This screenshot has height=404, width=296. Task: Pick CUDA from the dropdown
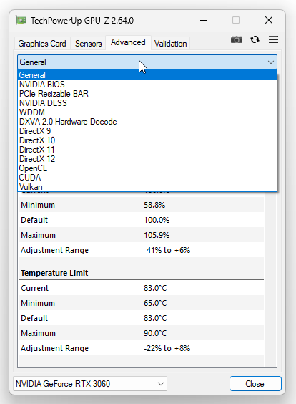tap(147, 178)
